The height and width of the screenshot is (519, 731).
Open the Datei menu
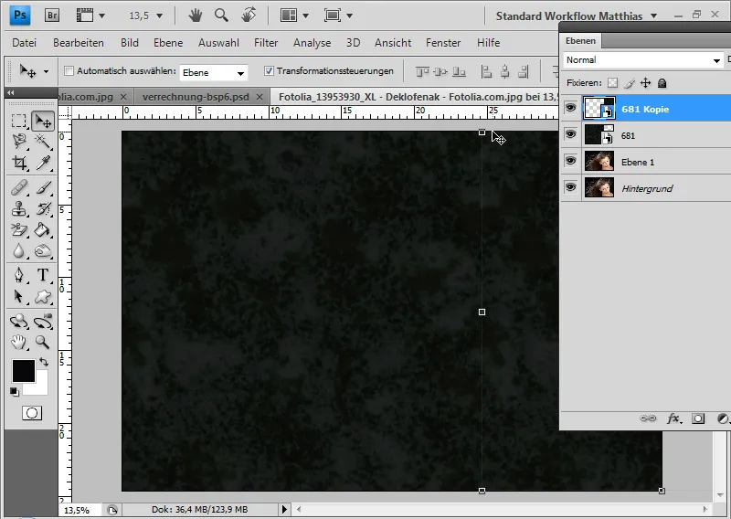(x=25, y=43)
